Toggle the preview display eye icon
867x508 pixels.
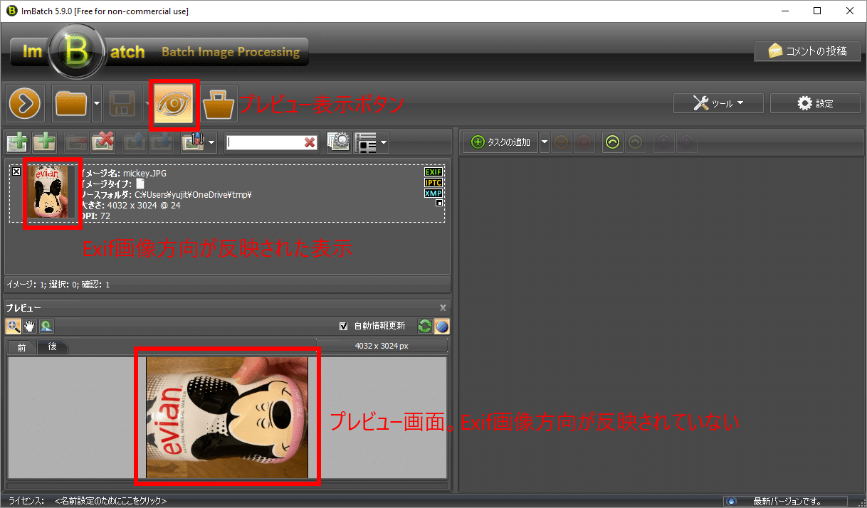tap(174, 104)
